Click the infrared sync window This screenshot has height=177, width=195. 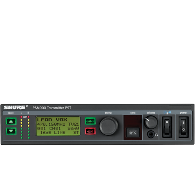click(x=133, y=121)
